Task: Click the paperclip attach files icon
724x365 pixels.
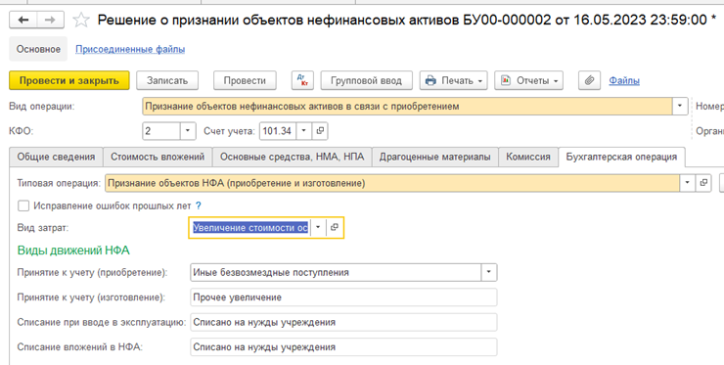Action: pos(589,80)
